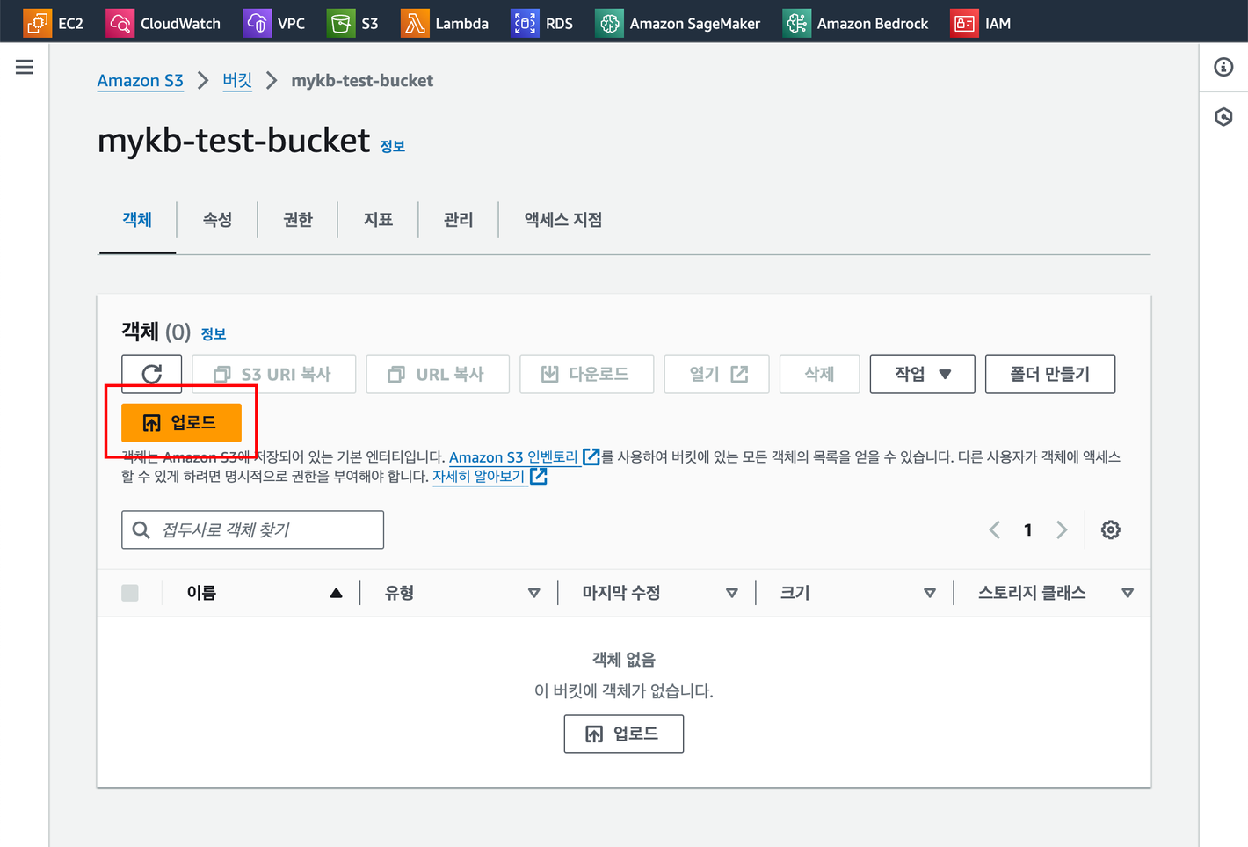Click the 유형 column header label
This screenshot has width=1248, height=847.
399,593
